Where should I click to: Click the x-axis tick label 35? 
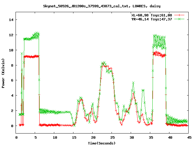point(151,137)
